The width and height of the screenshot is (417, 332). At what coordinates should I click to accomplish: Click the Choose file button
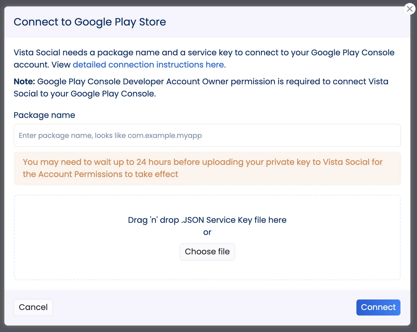point(207,252)
